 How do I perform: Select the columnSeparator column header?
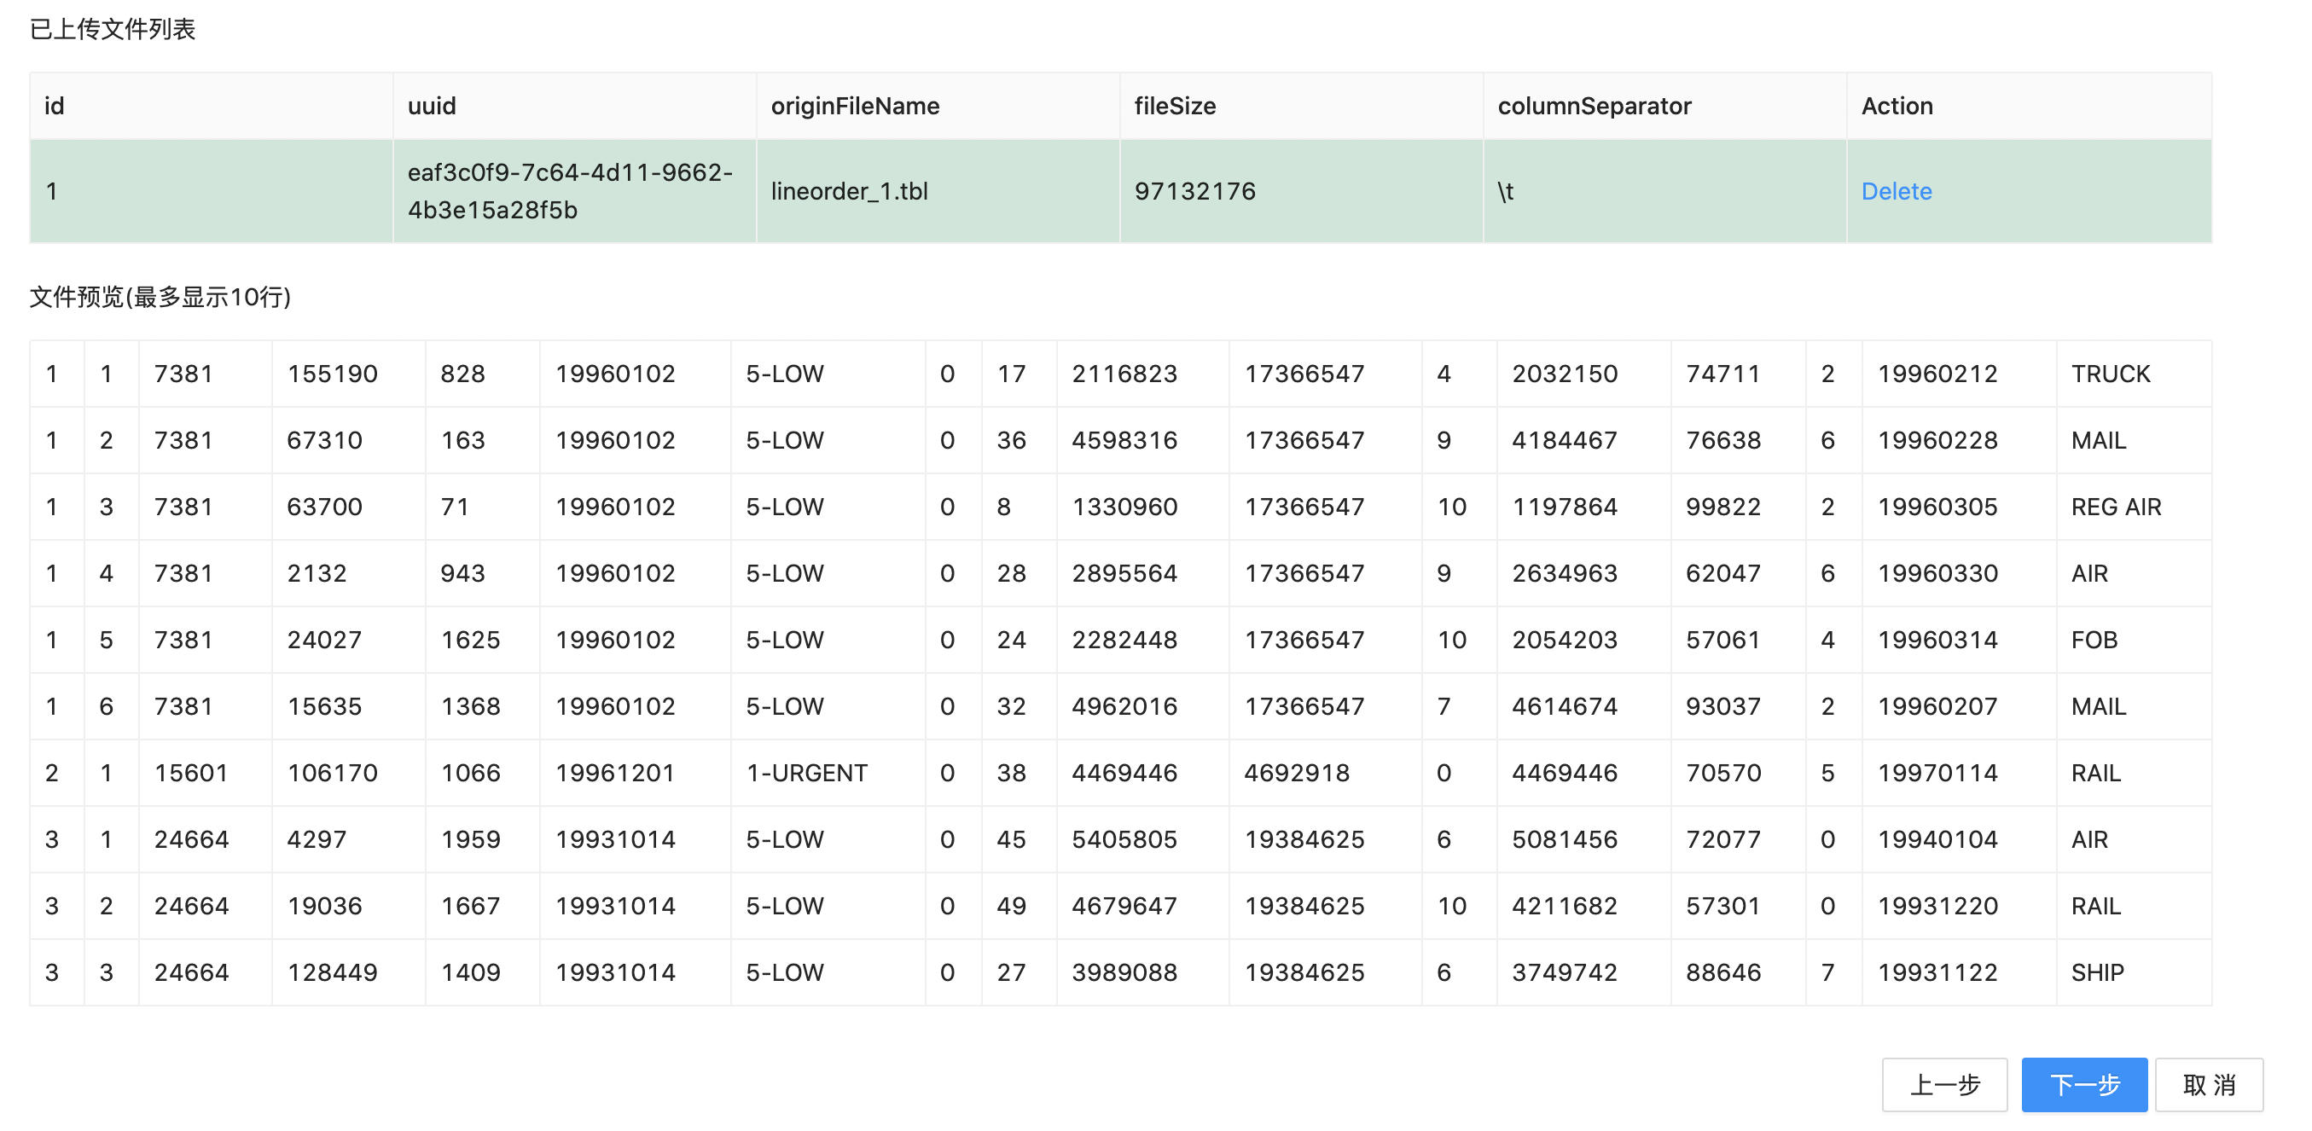pos(1664,106)
